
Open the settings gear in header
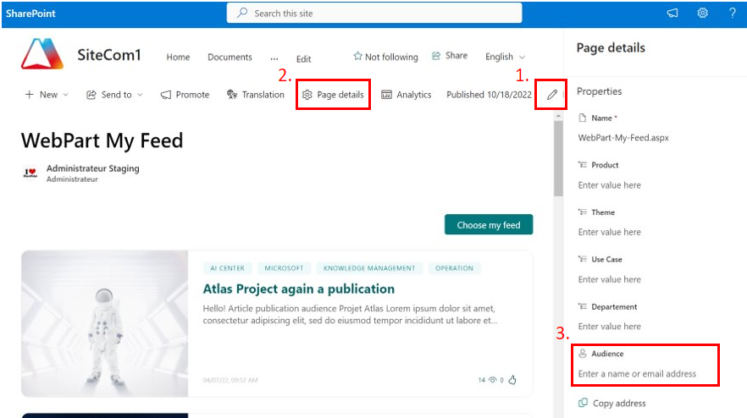pos(702,14)
